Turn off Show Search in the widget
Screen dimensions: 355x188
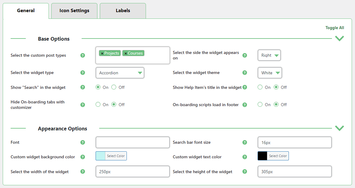pyautogui.click(x=114, y=87)
